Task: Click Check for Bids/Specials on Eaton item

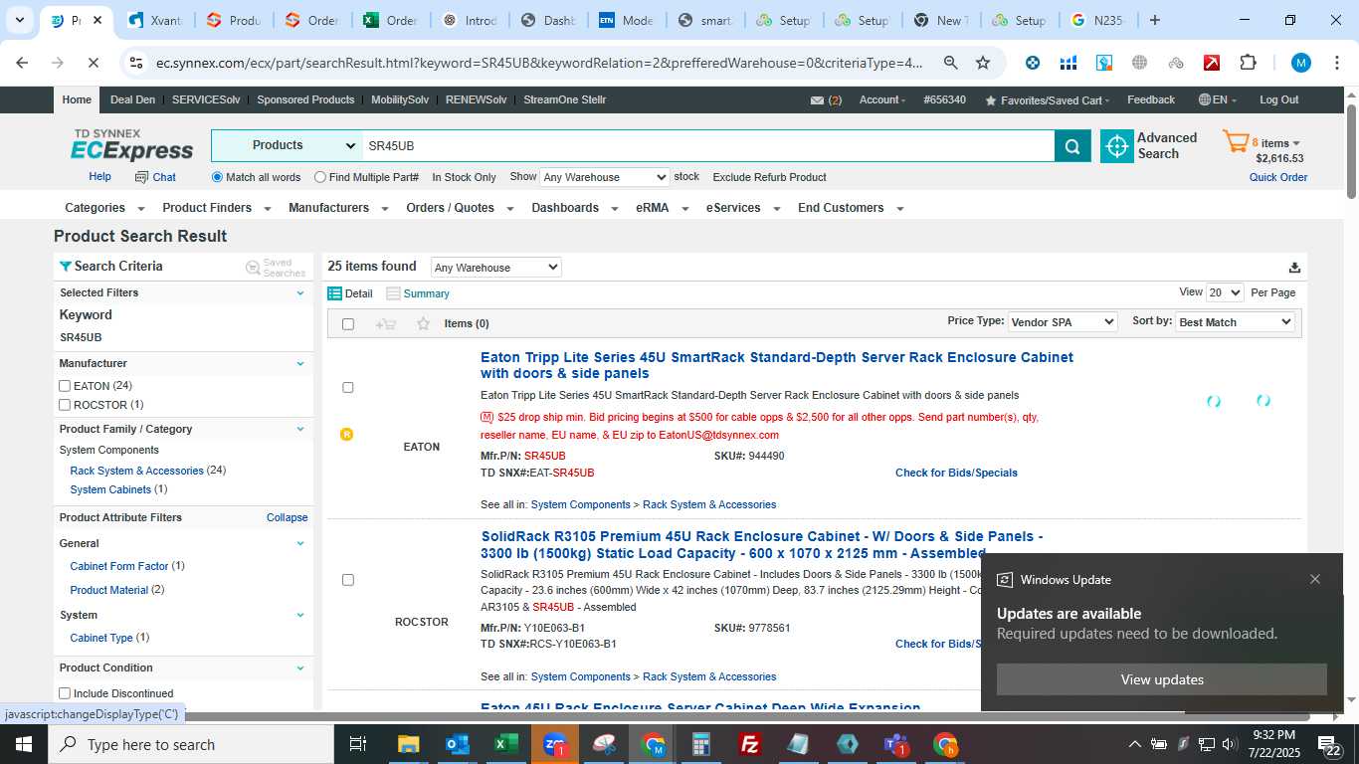Action: 956,473
